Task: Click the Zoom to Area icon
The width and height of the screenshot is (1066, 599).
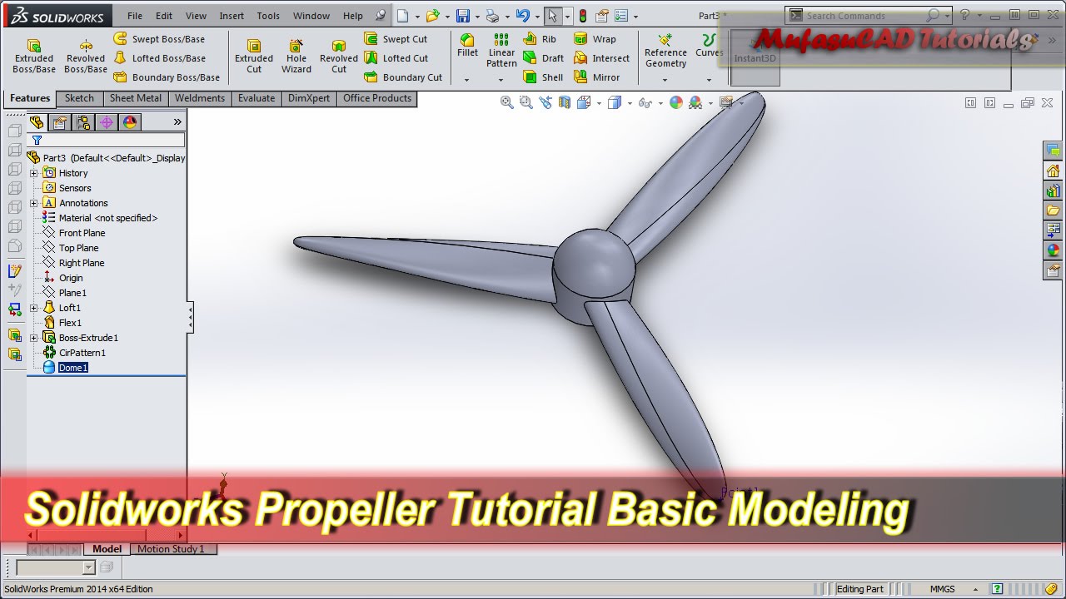Action: 526,102
